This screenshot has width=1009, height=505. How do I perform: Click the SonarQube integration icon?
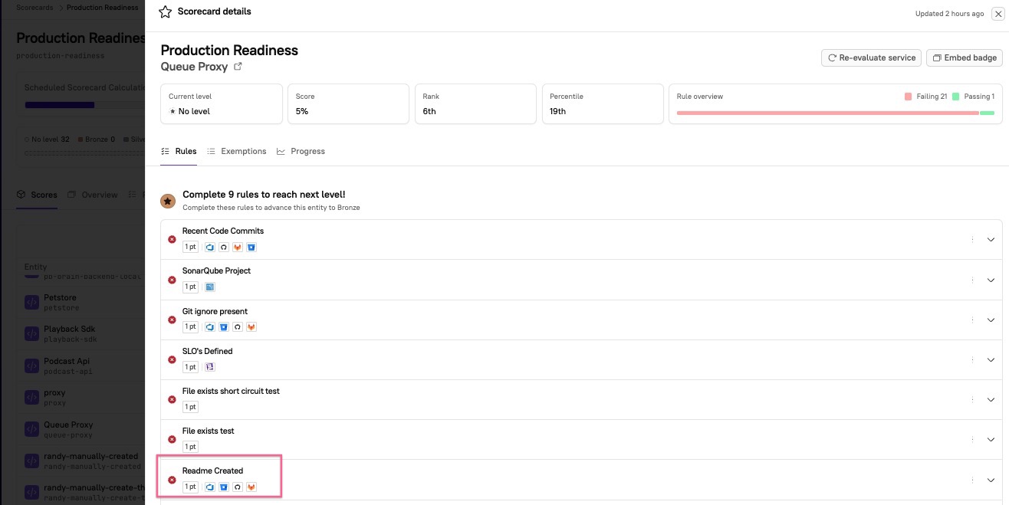[210, 287]
